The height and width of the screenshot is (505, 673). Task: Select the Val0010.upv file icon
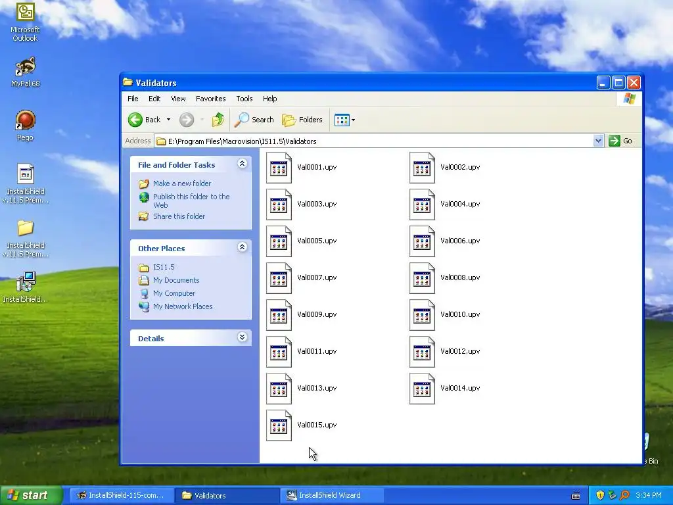422,315
